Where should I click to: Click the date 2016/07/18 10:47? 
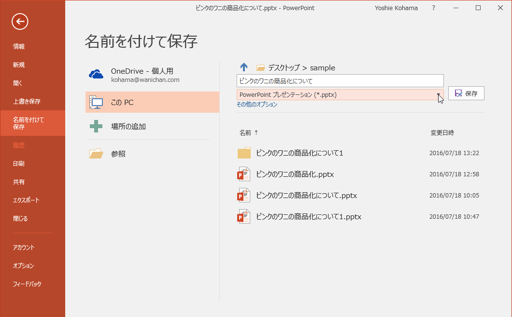tap(454, 216)
